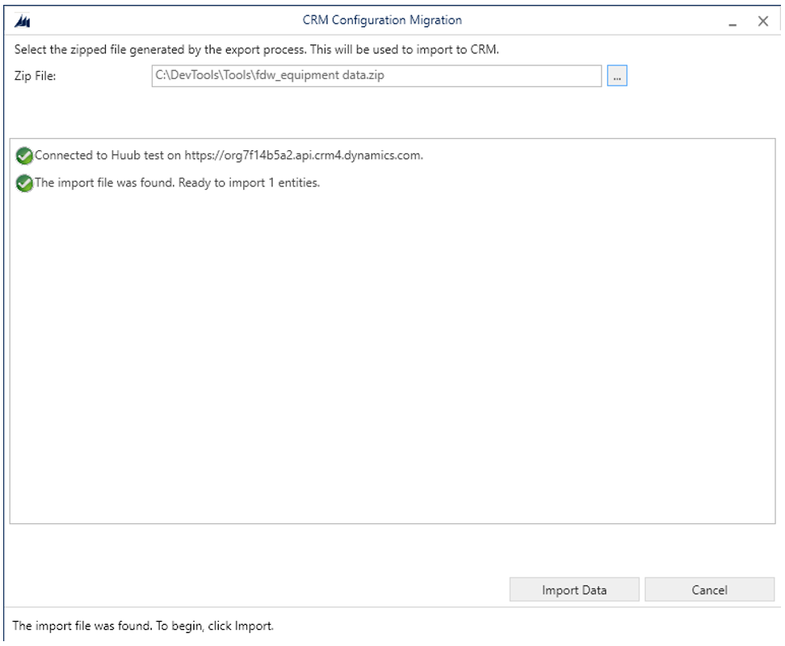
Task: Click the org7f14b5a2 dynamics.com URL in the log
Action: click(x=303, y=156)
